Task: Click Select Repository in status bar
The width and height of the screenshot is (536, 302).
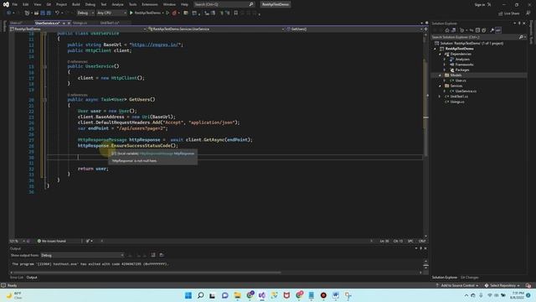Action: (502, 285)
